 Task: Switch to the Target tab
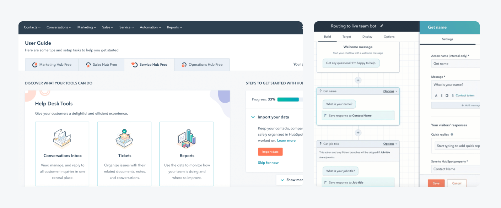pos(346,37)
